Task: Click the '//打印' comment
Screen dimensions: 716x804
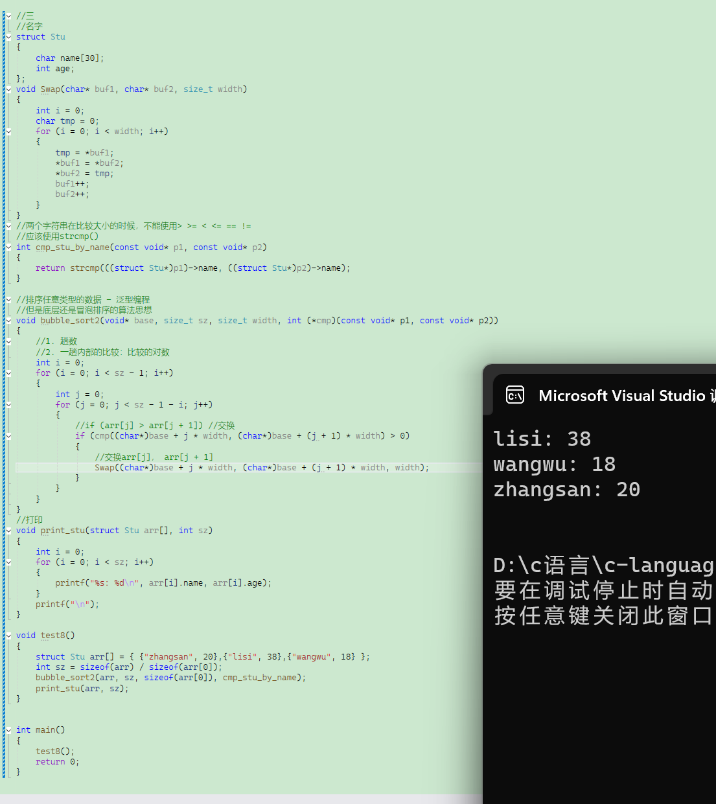Action: click(x=29, y=520)
